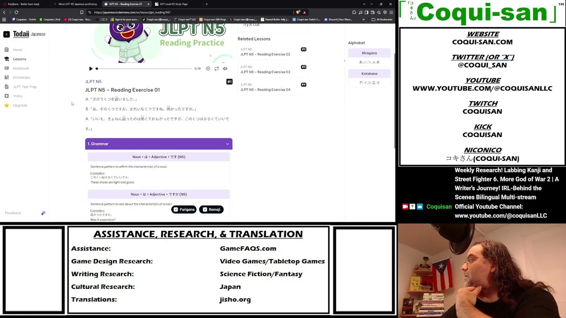Open Reading Exercise 02 related lesson
The width and height of the screenshot is (566, 318).
[x=265, y=54]
